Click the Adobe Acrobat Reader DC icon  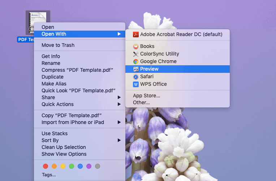pyautogui.click(x=136, y=35)
